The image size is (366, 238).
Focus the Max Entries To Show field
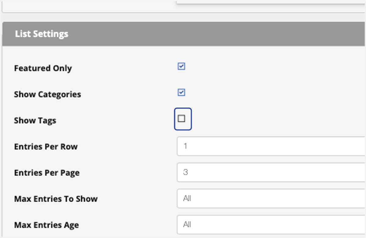(271, 199)
